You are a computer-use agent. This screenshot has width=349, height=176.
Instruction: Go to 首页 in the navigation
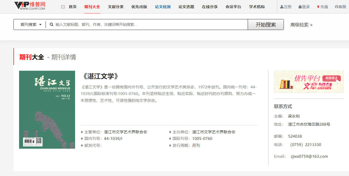pos(73,7)
